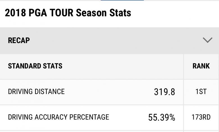Click the word RECAP in gray bar
Image resolution: width=219 pixels, height=132 pixels.
click(x=19, y=40)
